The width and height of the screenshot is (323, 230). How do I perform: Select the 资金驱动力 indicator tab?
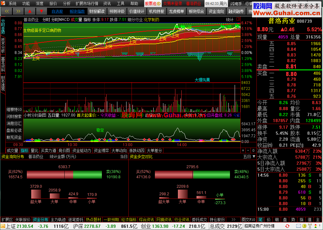tap(82, 151)
